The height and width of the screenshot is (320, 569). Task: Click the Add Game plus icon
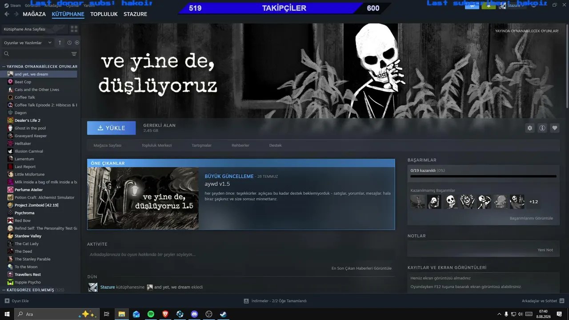pos(7,301)
